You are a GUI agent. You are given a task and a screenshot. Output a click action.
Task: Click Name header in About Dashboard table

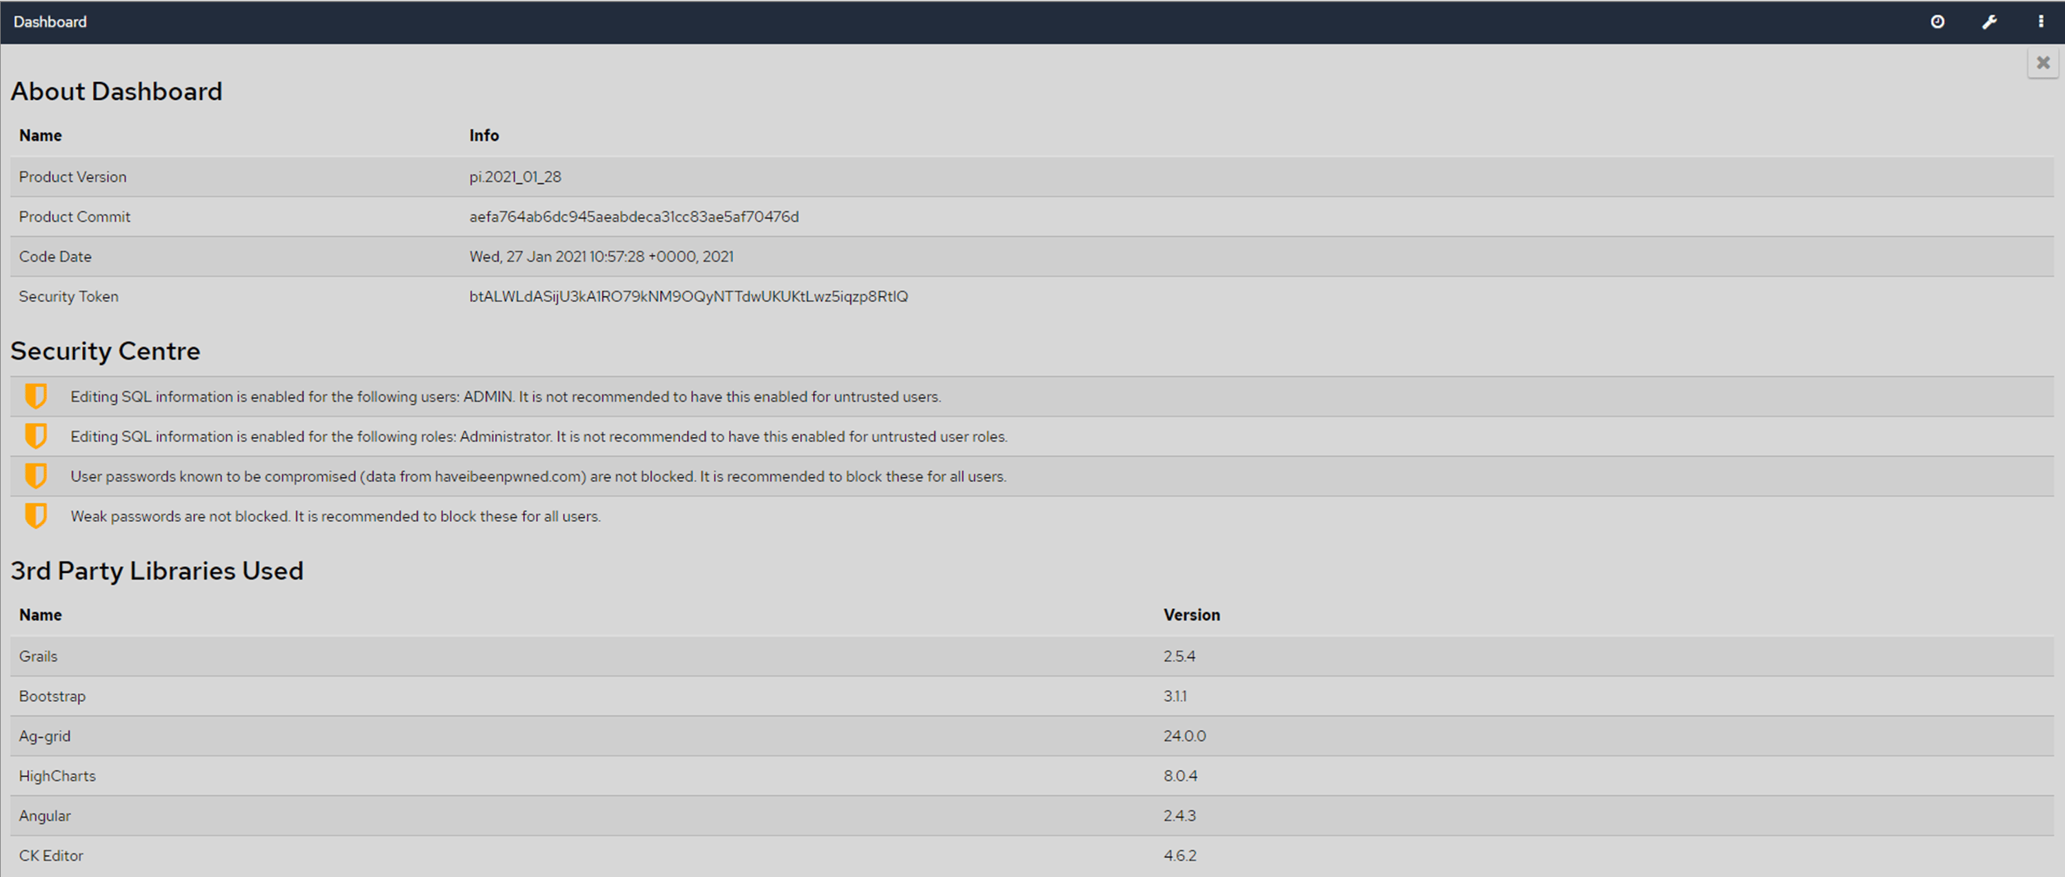point(40,135)
